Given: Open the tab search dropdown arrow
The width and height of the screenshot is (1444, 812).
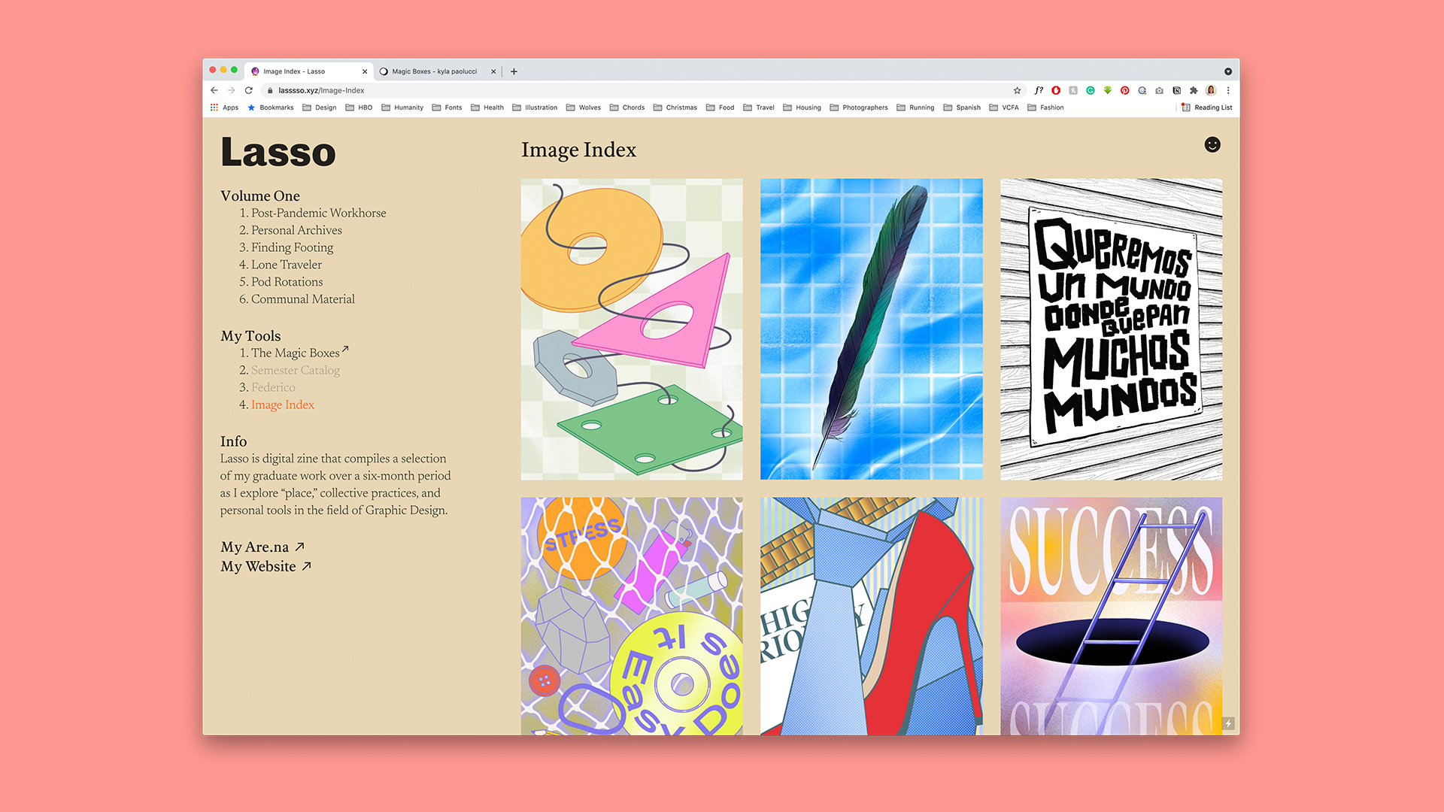Looking at the screenshot, I should coord(1228,71).
